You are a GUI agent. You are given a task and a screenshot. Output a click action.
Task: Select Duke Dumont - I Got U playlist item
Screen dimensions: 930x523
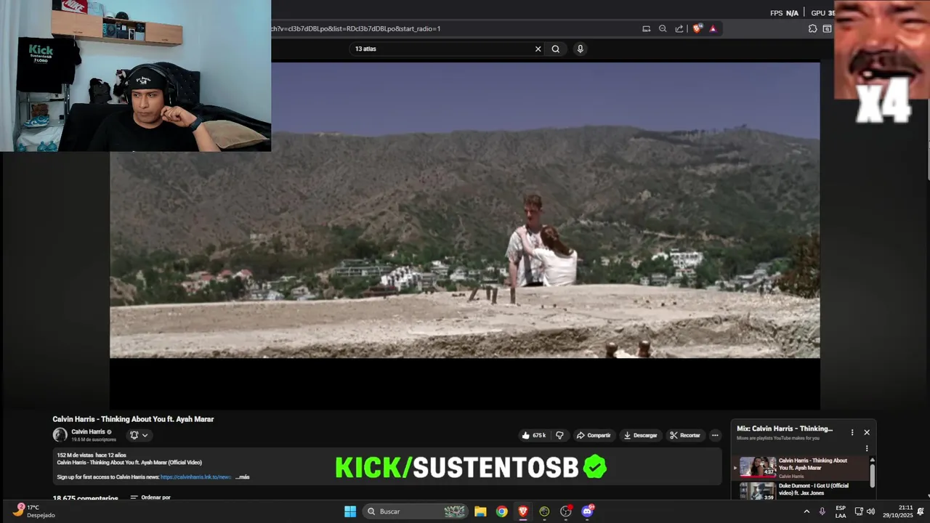pyautogui.click(x=799, y=490)
